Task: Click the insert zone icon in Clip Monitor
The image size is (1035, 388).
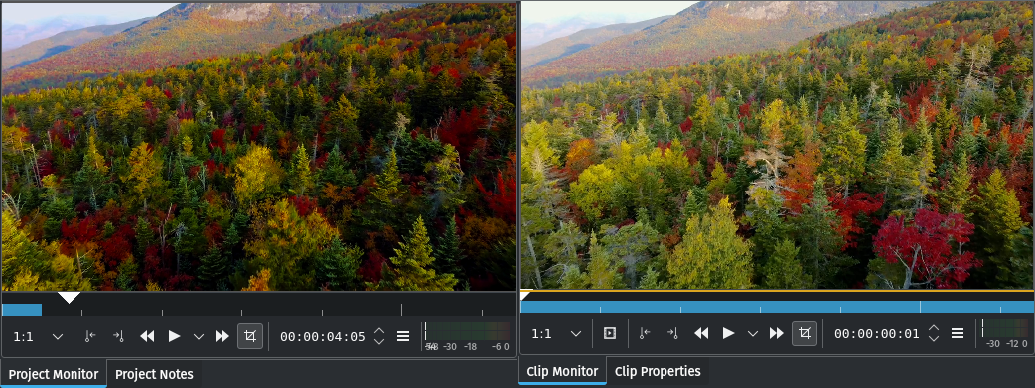Action: tap(610, 333)
